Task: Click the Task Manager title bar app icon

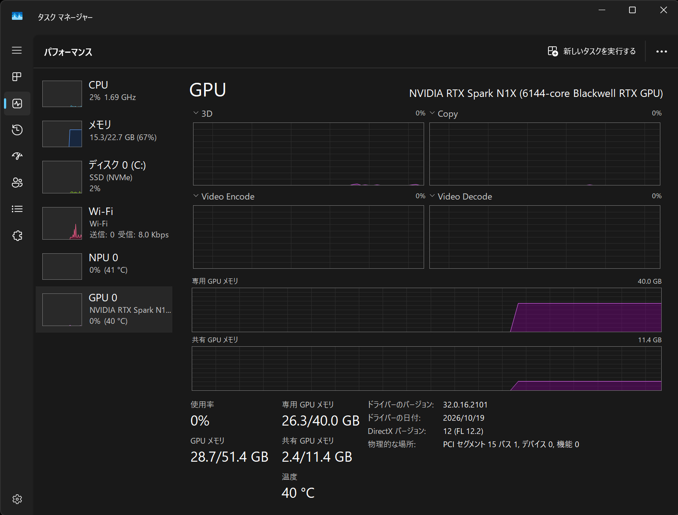Action: coord(17,16)
